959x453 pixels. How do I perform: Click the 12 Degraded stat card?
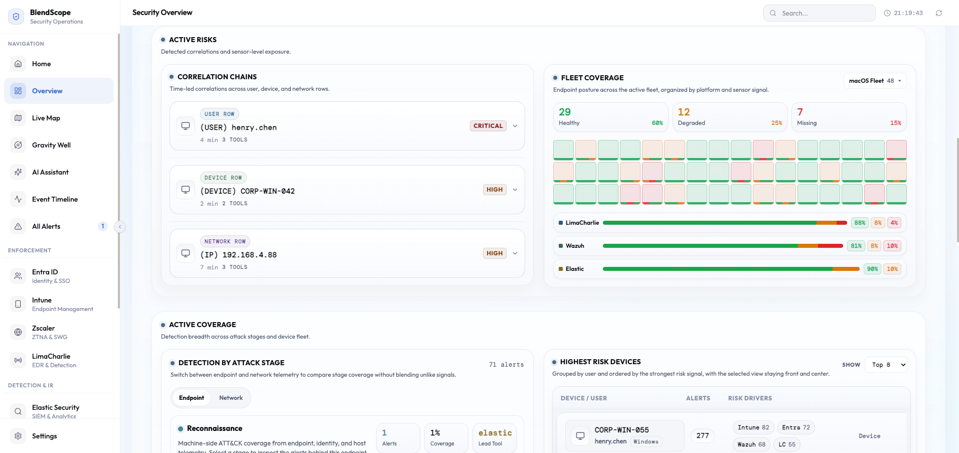point(730,117)
